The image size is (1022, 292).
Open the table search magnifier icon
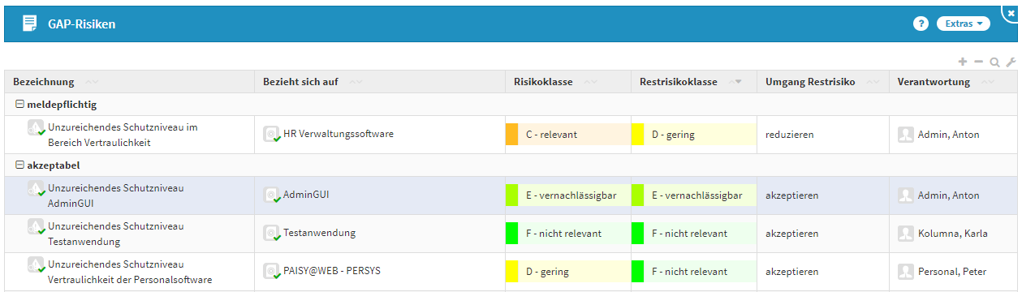(994, 62)
